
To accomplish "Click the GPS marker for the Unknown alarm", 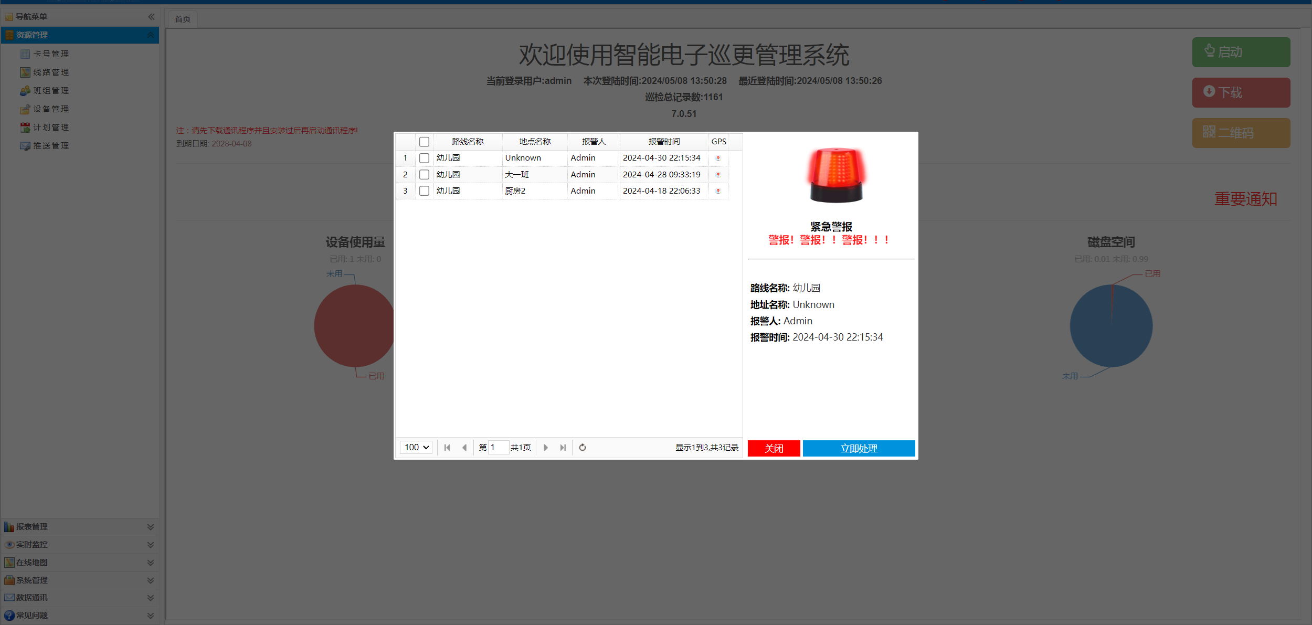I will [x=718, y=158].
